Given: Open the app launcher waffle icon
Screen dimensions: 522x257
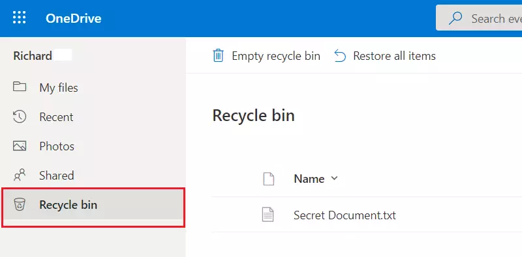Looking at the screenshot, I should (20, 18).
